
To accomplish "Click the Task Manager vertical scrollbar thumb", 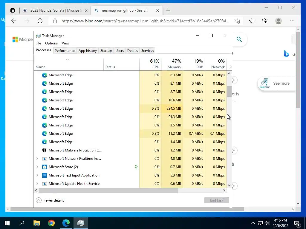I will (229, 92).
